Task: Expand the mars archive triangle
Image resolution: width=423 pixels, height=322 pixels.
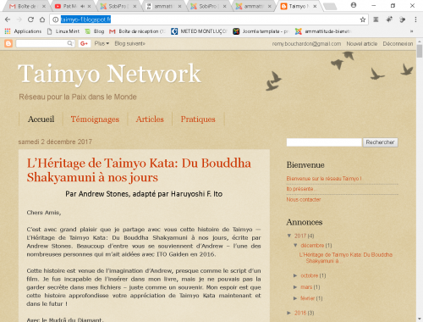Action: click(x=295, y=287)
